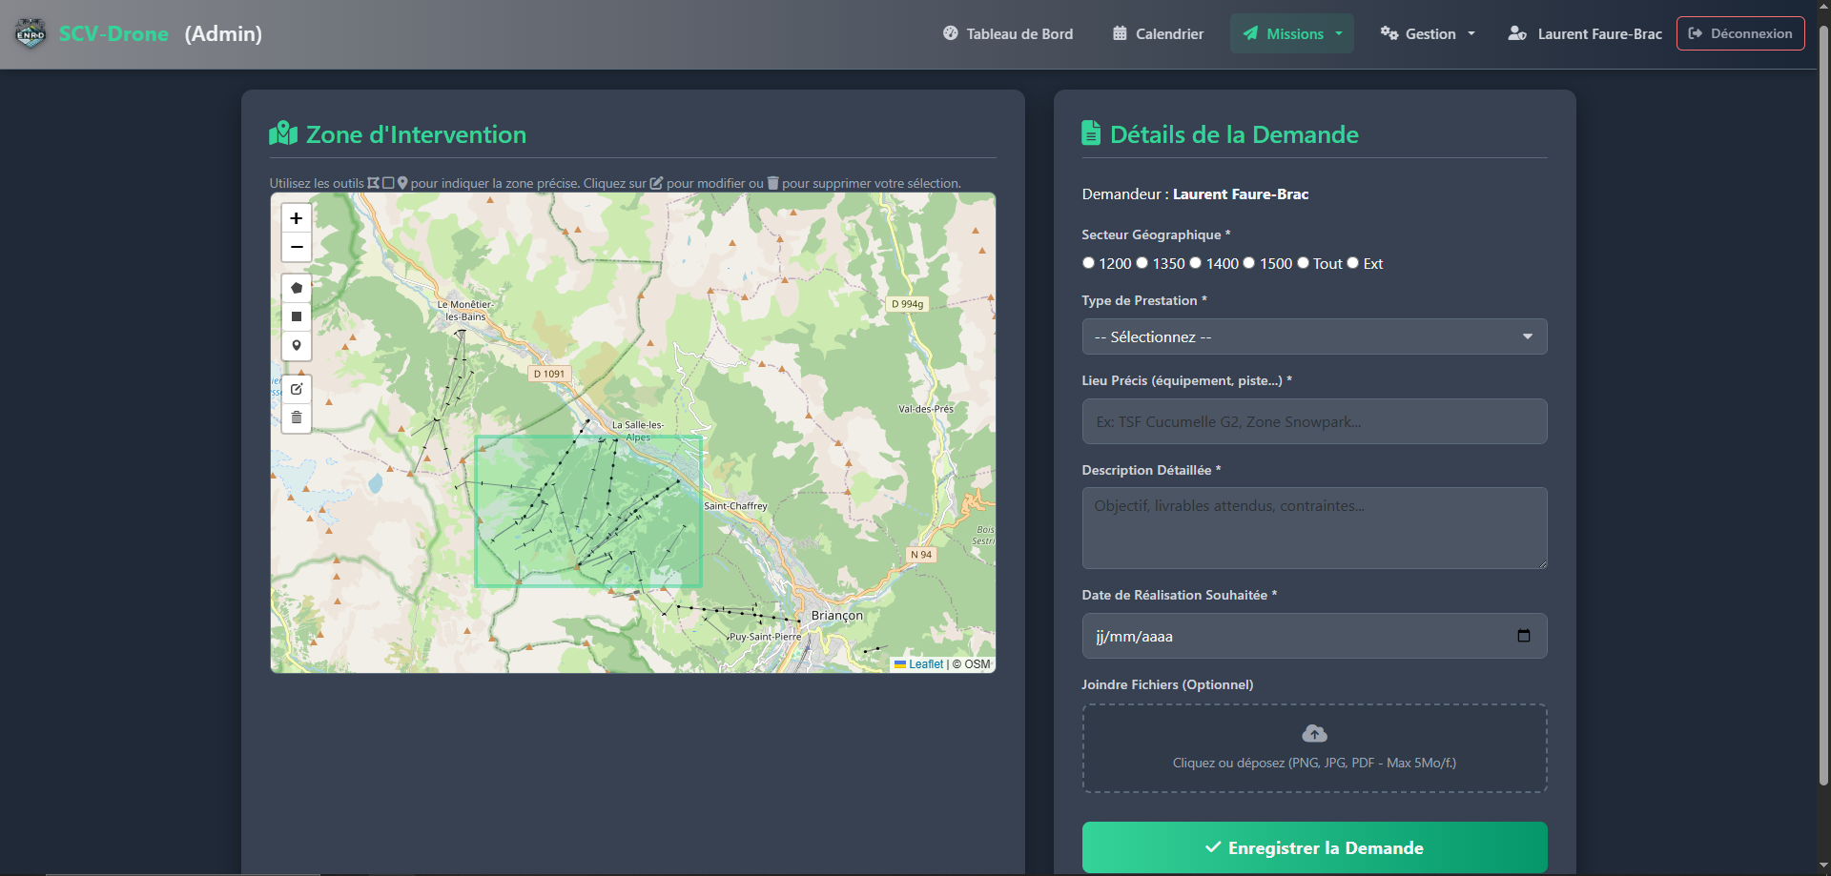Click the Gestion gears icon
Screen dimensions: 1831x876
coord(1389,33)
